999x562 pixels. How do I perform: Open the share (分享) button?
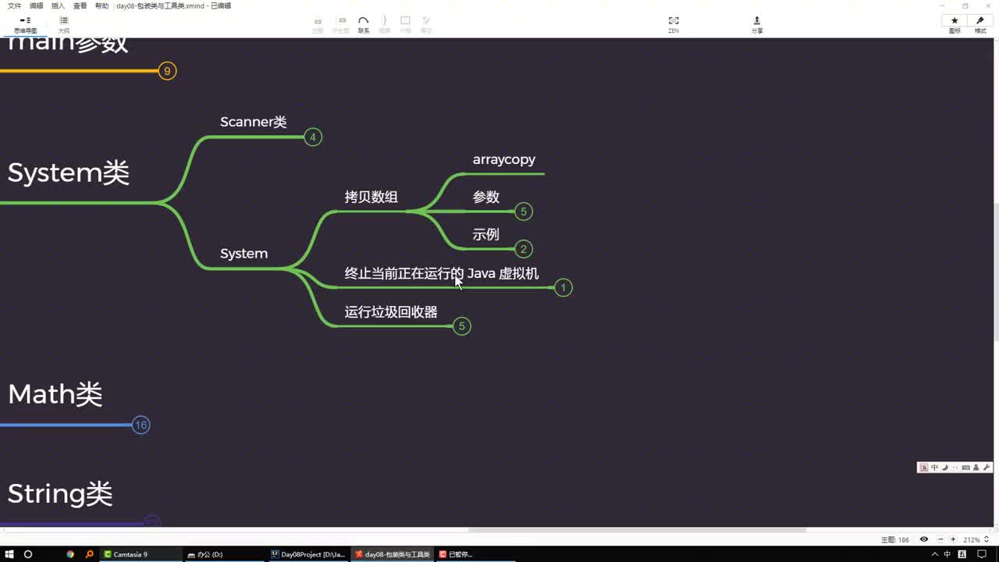(x=757, y=24)
